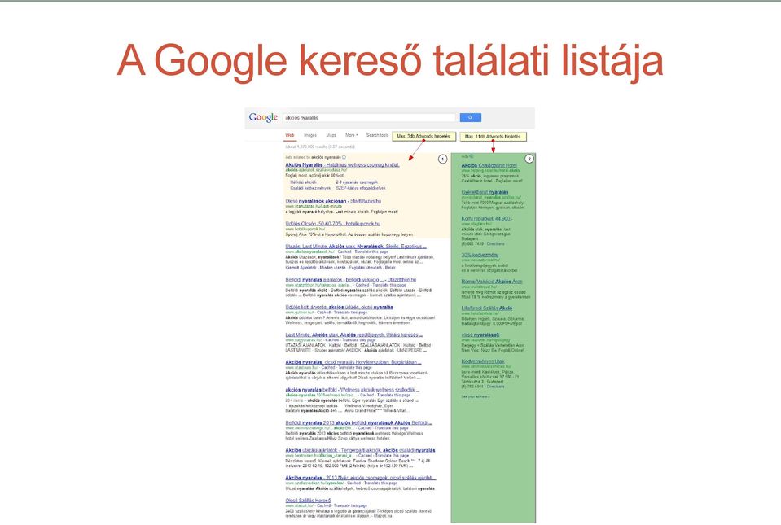Click the 'Családi kedvezmények' sitelink
781x525 pixels.
pos(310,188)
